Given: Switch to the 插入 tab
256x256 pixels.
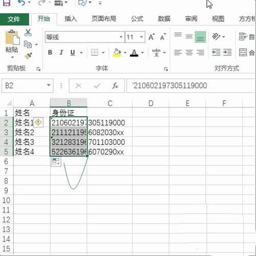Looking at the screenshot, I should [x=71, y=19].
